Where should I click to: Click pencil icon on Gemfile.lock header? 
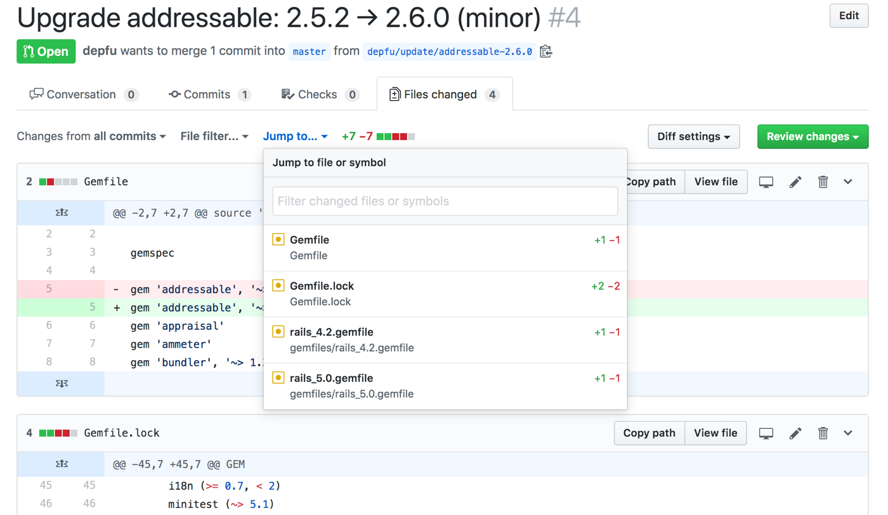click(795, 433)
